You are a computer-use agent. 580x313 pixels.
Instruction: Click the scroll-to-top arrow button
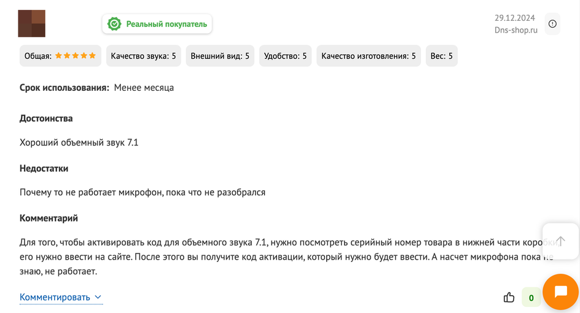click(560, 241)
